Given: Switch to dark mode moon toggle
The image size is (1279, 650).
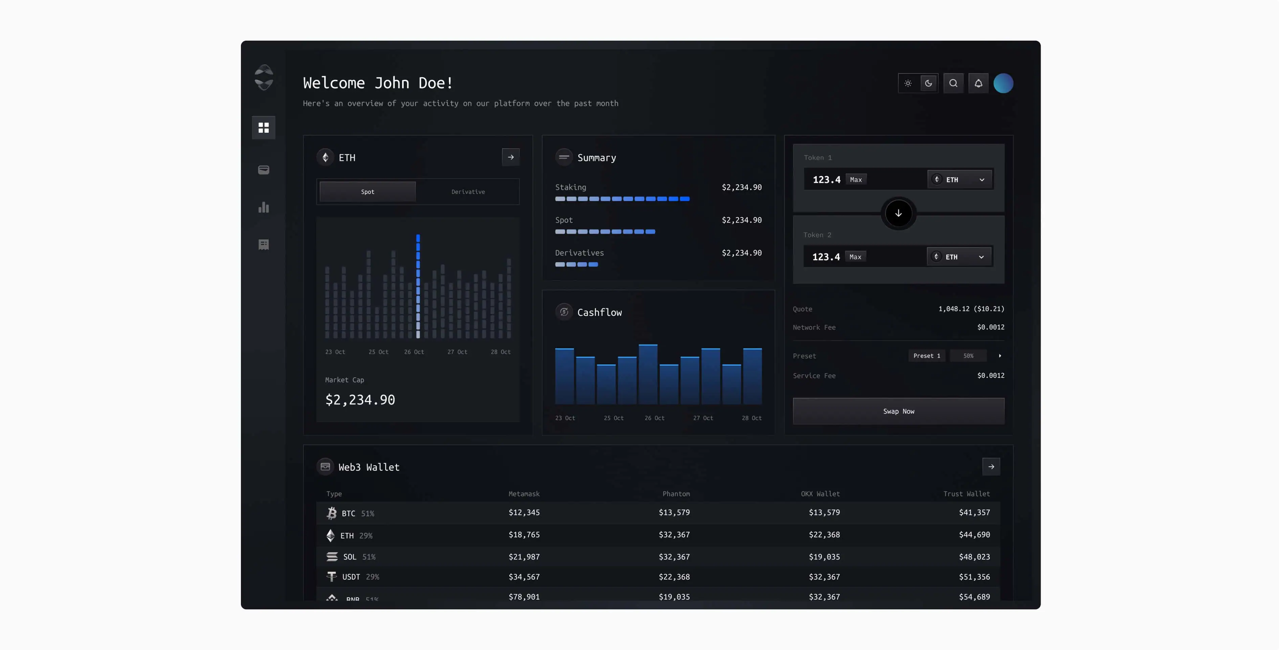Looking at the screenshot, I should 928,84.
